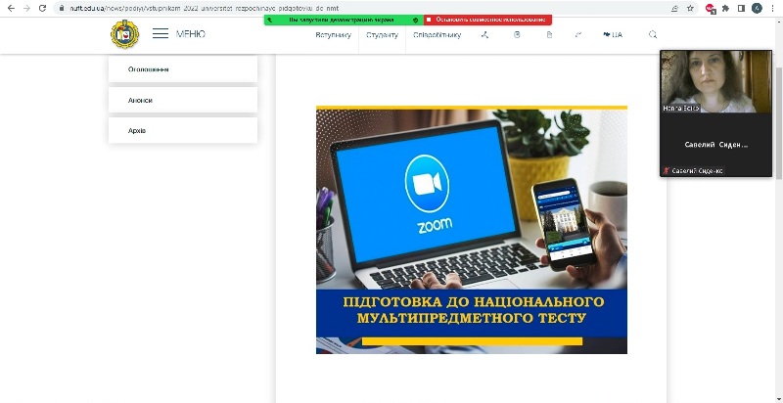This screenshot has height=403, width=783.
Task: Click the Zoom screen share security shield
Action: click(x=416, y=20)
